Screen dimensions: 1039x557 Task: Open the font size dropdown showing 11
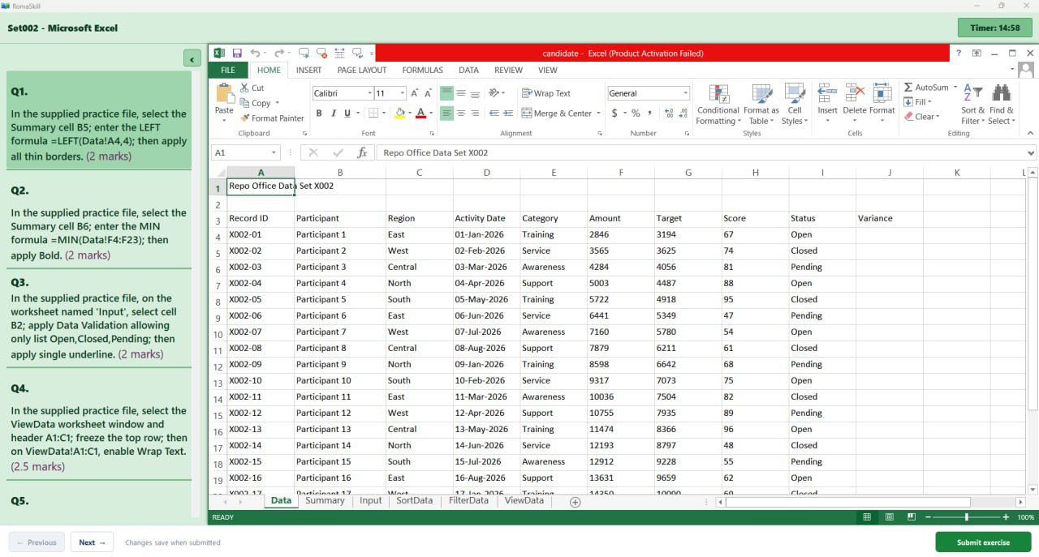402,93
